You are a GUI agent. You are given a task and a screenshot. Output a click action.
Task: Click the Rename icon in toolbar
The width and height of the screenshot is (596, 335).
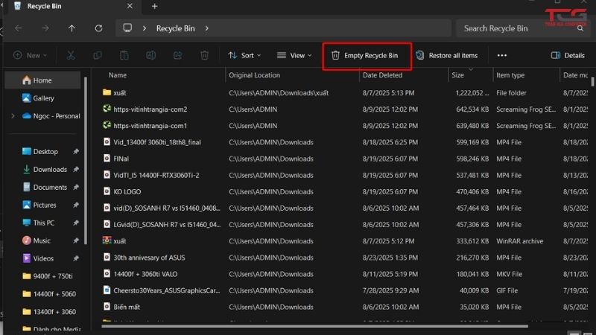tap(151, 55)
